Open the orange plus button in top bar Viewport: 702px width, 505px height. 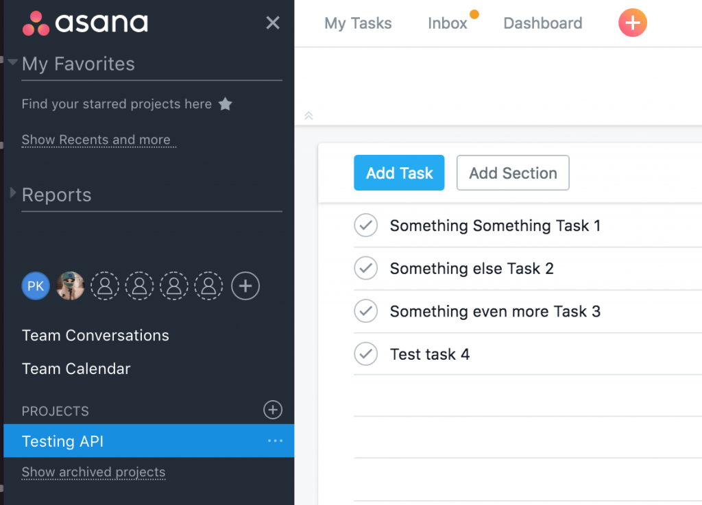coord(631,23)
